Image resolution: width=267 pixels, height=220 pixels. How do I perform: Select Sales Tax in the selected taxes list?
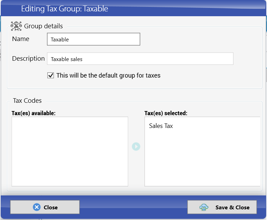click(161, 126)
